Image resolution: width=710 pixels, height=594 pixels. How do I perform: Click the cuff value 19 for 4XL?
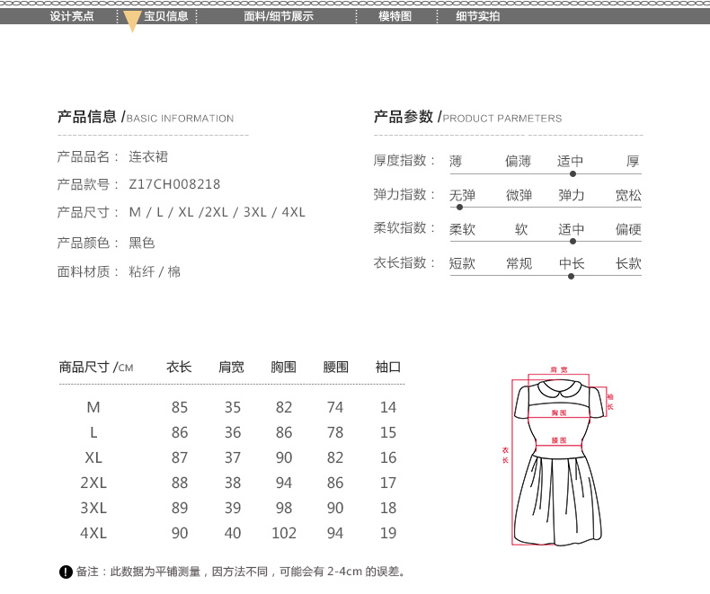[x=388, y=533]
